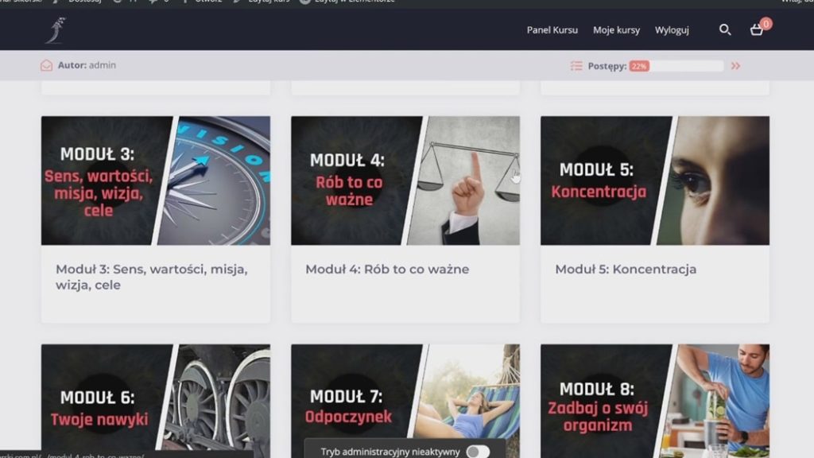Image resolution: width=814 pixels, height=458 pixels.
Task: Select the Moduł 8 Zadbaj o swój organizm thumbnail
Action: pyautogui.click(x=655, y=401)
